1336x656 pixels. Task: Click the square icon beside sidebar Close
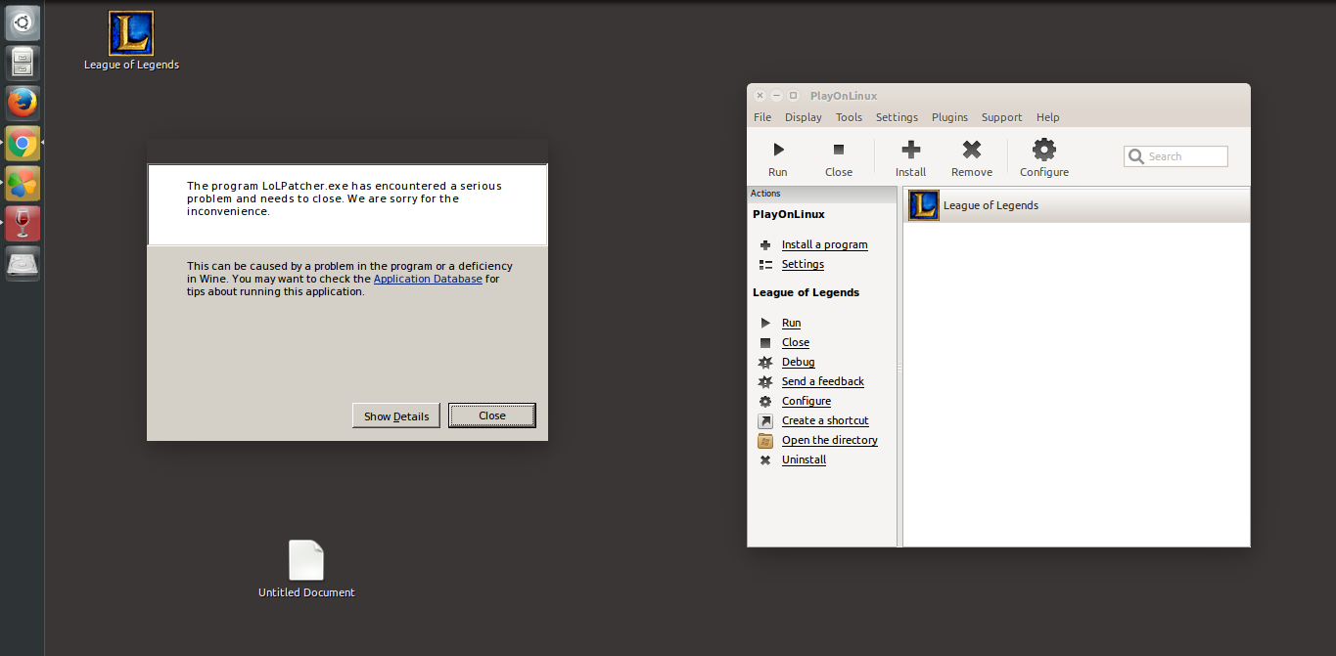coord(765,342)
